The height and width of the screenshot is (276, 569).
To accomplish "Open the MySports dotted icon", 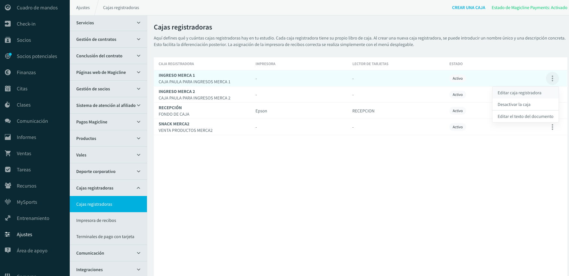I will (x=8, y=202).
